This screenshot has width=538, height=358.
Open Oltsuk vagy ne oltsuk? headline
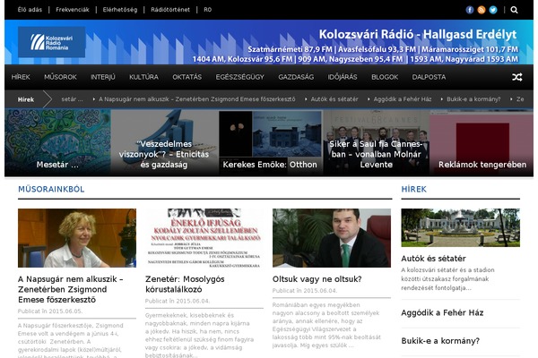coord(317,279)
